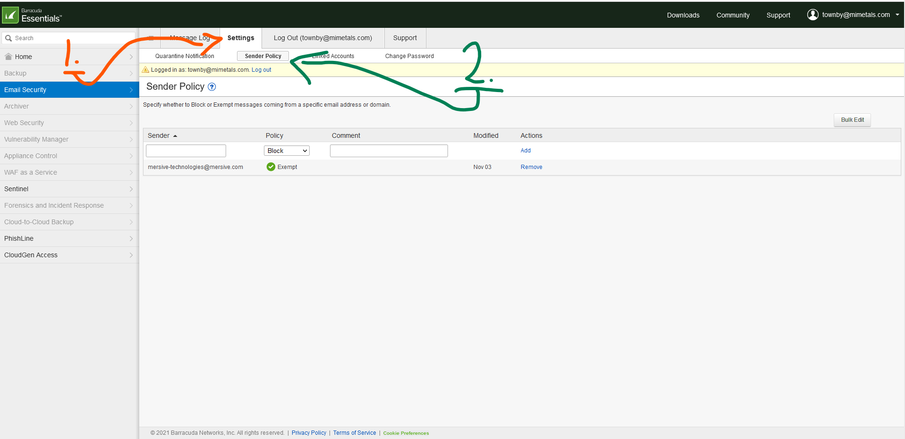This screenshot has width=905, height=439.
Task: Click the Nov 03 modified date
Action: [482, 167]
